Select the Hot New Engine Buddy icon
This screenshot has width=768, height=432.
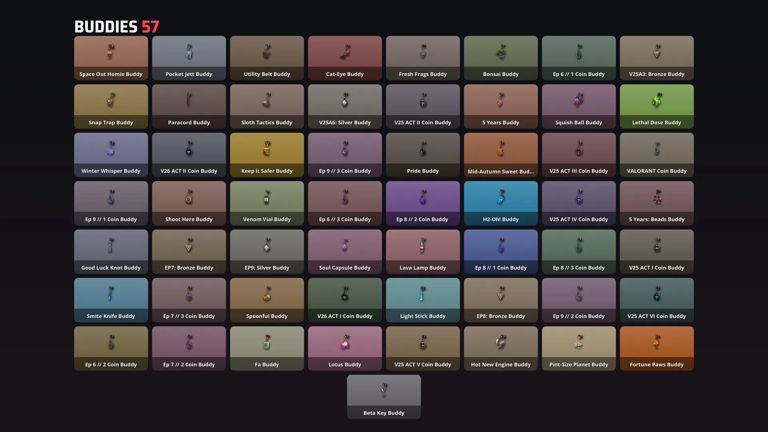(x=501, y=342)
